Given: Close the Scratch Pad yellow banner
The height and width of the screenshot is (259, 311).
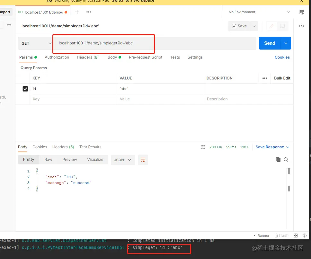Looking at the screenshot, I should click(301, 1).
